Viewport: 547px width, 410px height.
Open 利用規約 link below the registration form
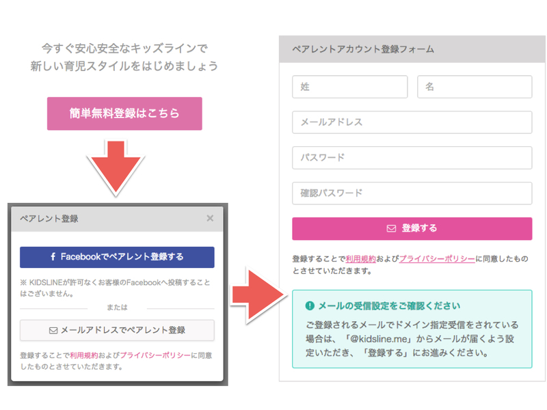click(361, 259)
